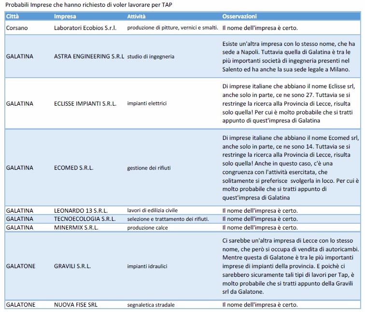Screen dimensions: 365x312
Task: Click the Osservazioni column header
Action: pyautogui.click(x=239, y=16)
